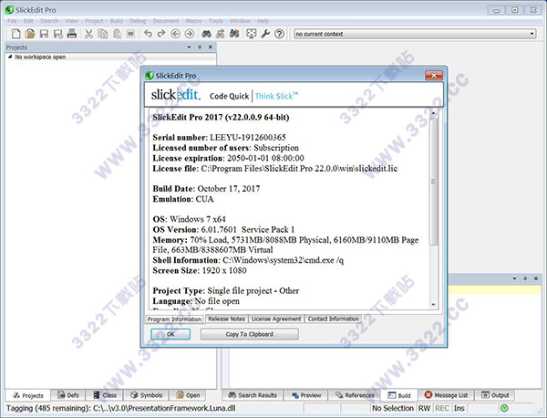Click the Find binoculars icon

pos(207,34)
